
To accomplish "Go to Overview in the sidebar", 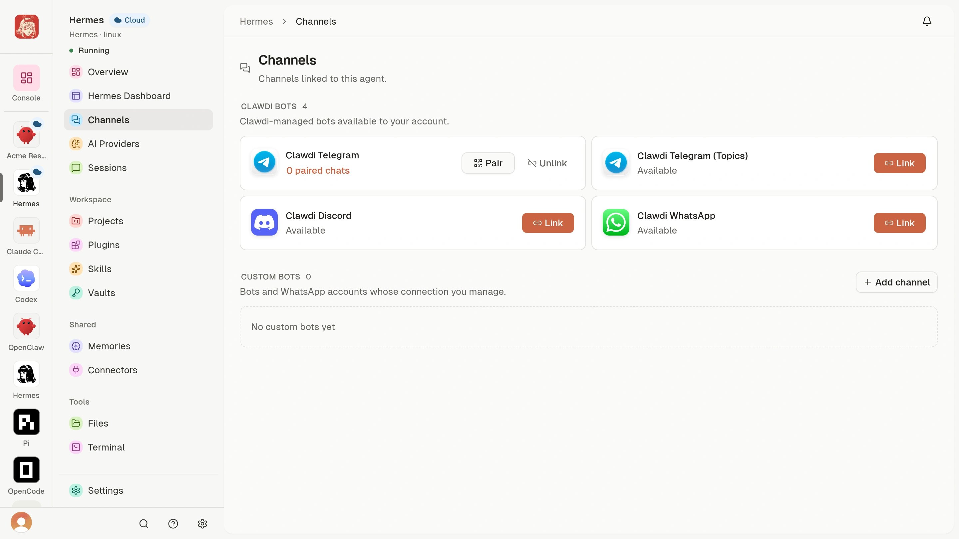I will click(x=139, y=72).
